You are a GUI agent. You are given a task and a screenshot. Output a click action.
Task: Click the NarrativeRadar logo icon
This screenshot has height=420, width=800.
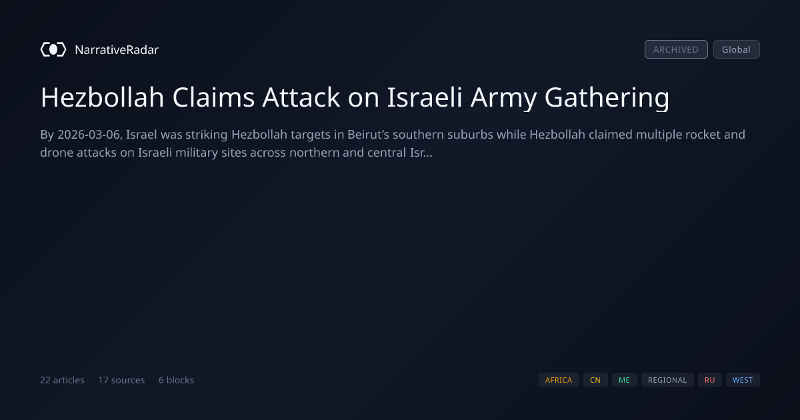53,49
